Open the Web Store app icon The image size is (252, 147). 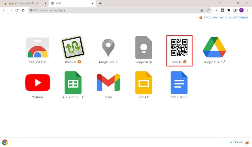tap(37, 48)
